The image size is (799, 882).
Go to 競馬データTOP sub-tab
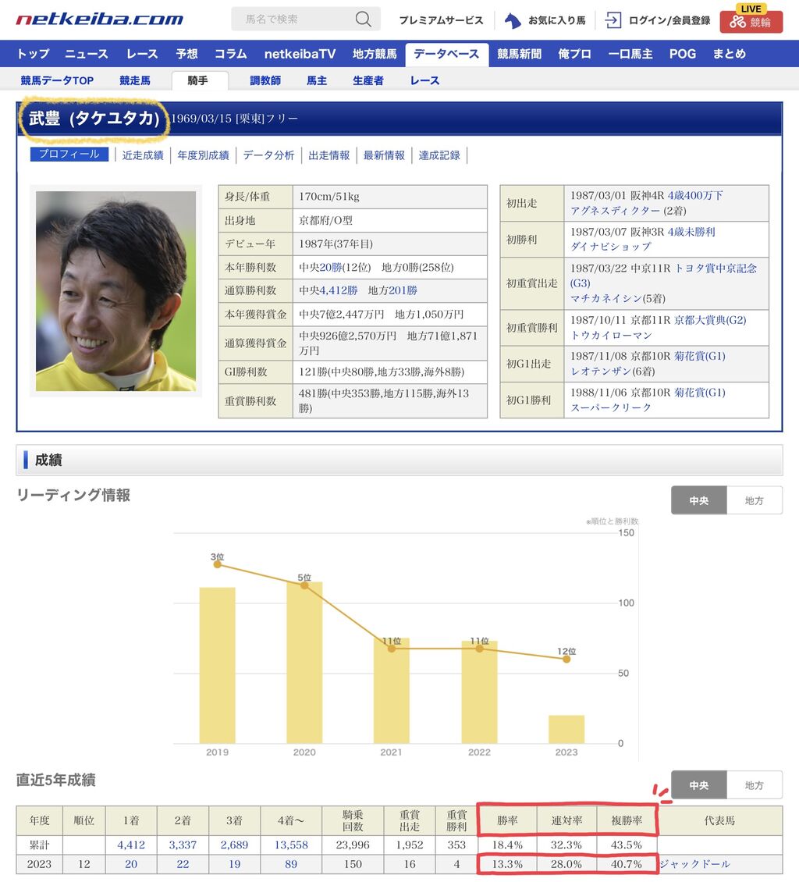click(x=57, y=80)
